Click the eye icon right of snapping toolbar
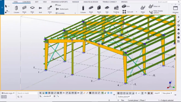The width and height of the screenshot is (181, 102). (175, 95)
